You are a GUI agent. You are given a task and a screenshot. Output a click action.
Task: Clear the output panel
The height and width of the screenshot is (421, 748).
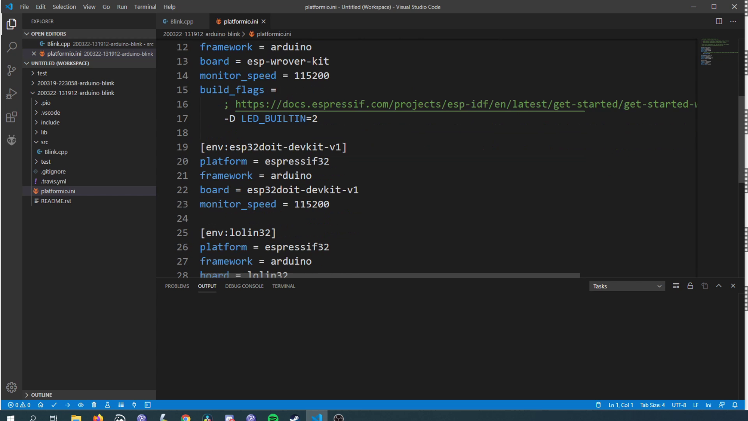pos(676,286)
